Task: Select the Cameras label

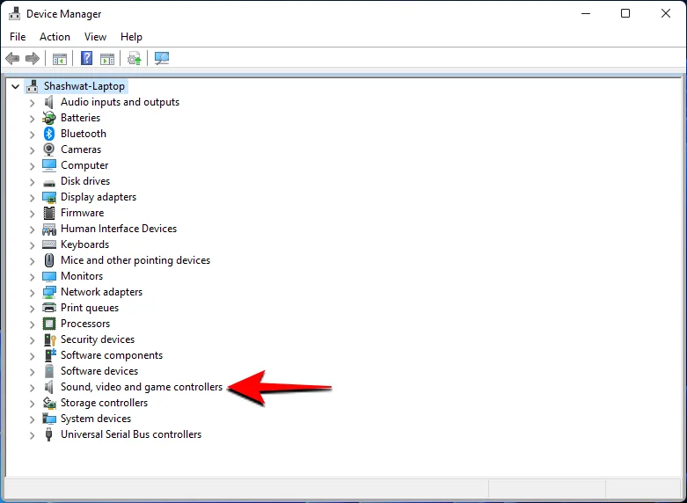Action: click(81, 149)
